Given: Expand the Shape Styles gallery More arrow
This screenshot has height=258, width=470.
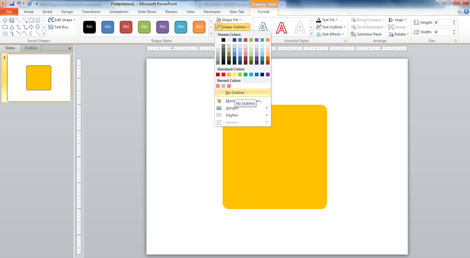Looking at the screenshot, I should click(x=211, y=34).
